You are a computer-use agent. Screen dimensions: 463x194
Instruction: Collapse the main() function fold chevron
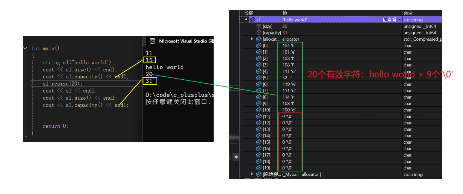(x=25, y=48)
